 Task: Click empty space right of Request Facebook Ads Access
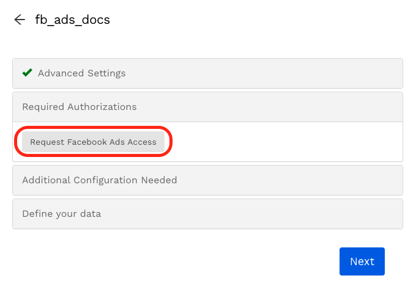coord(288,142)
